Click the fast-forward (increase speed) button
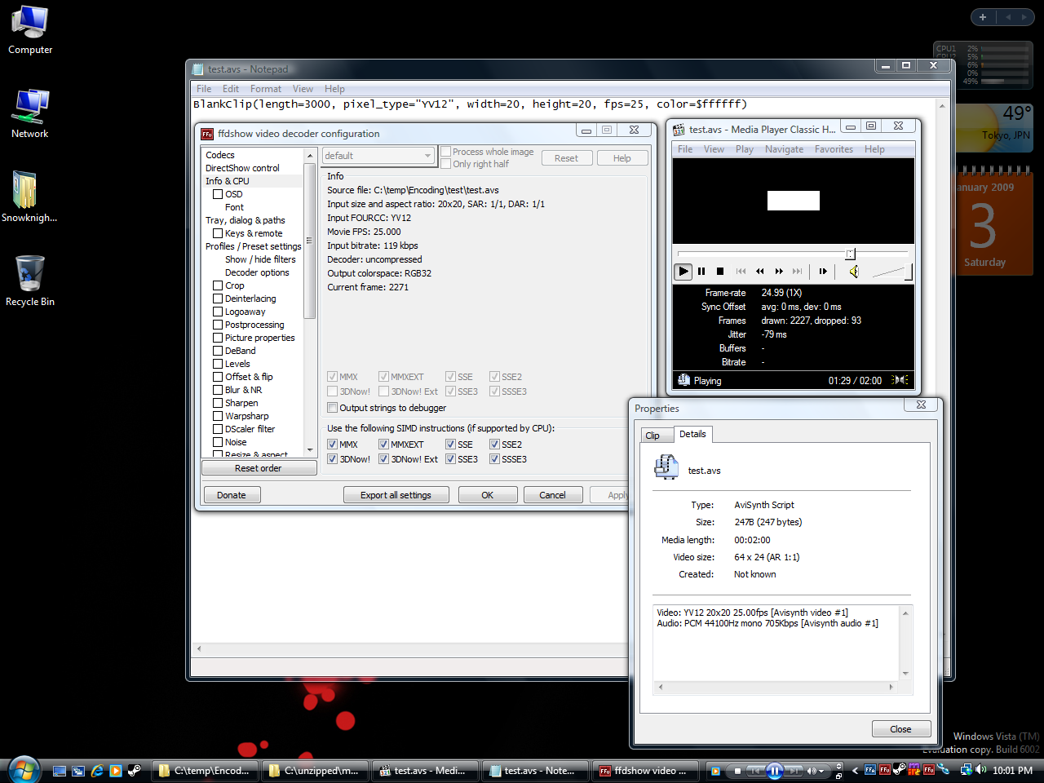1044x783 pixels. [x=779, y=272]
